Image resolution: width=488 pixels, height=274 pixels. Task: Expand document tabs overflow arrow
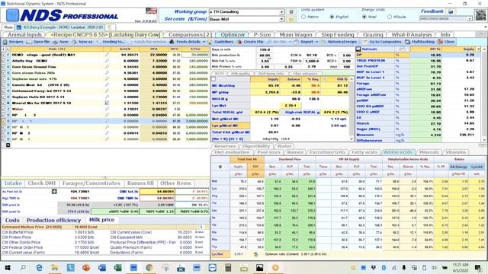(x=486, y=27)
